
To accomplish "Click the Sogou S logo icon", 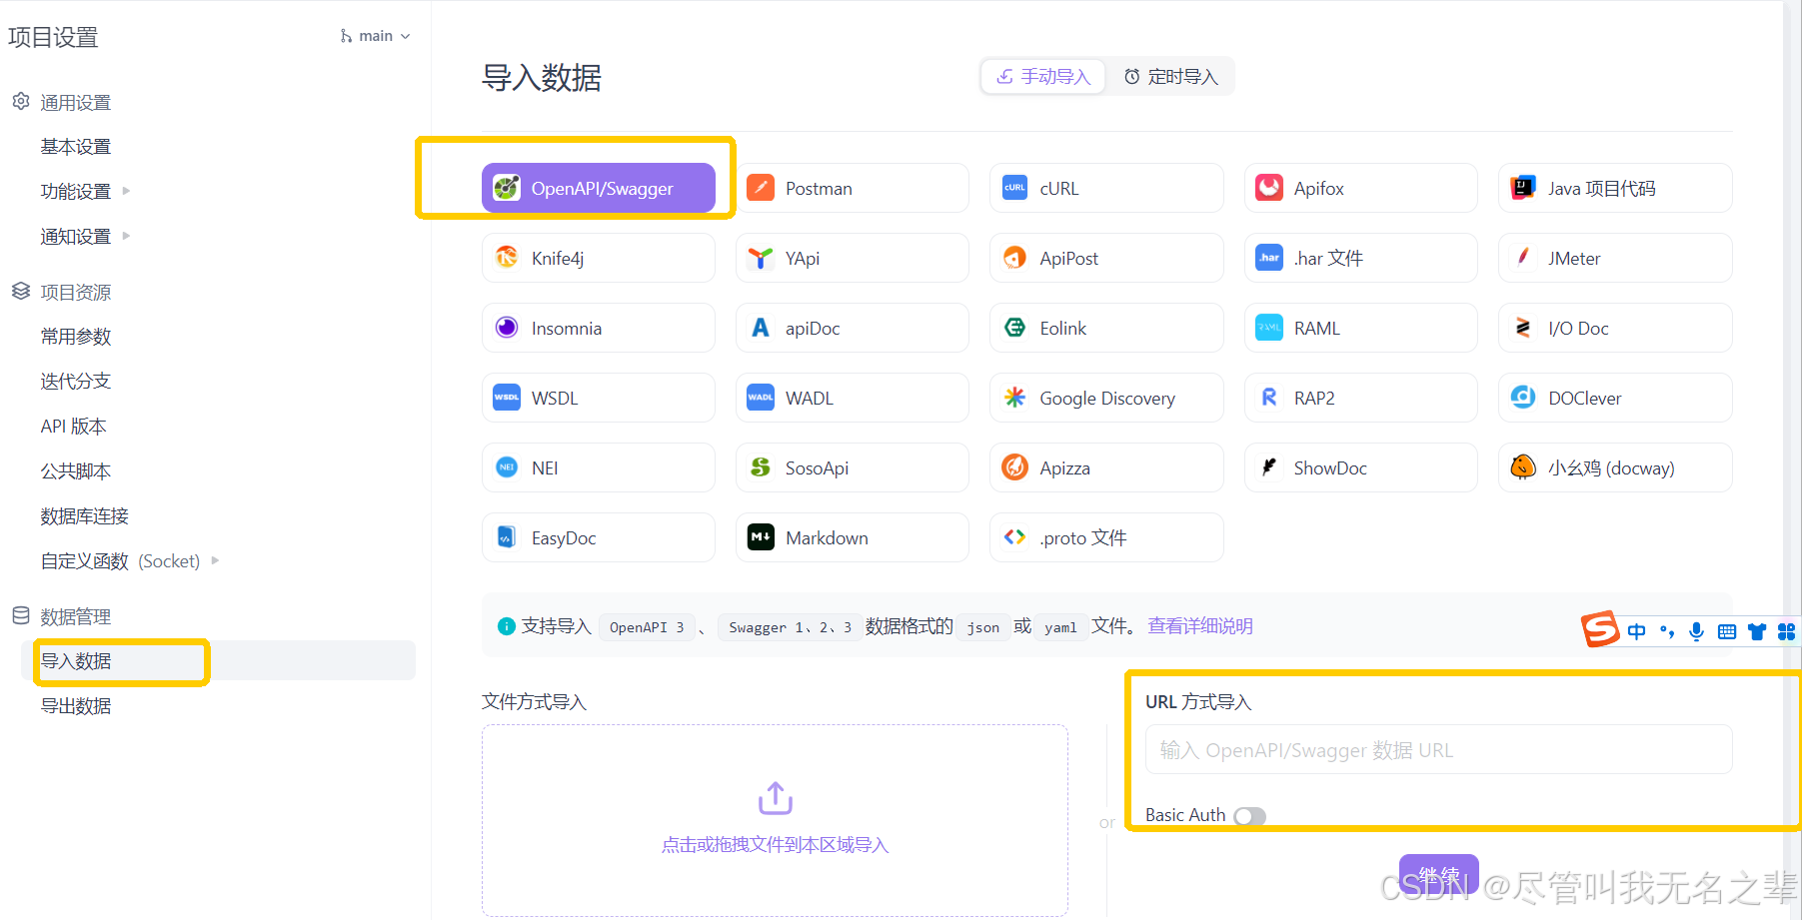I will tap(1600, 629).
